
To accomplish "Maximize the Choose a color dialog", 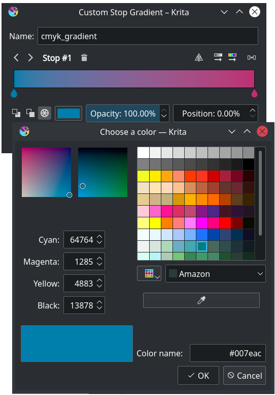I will point(247,131).
